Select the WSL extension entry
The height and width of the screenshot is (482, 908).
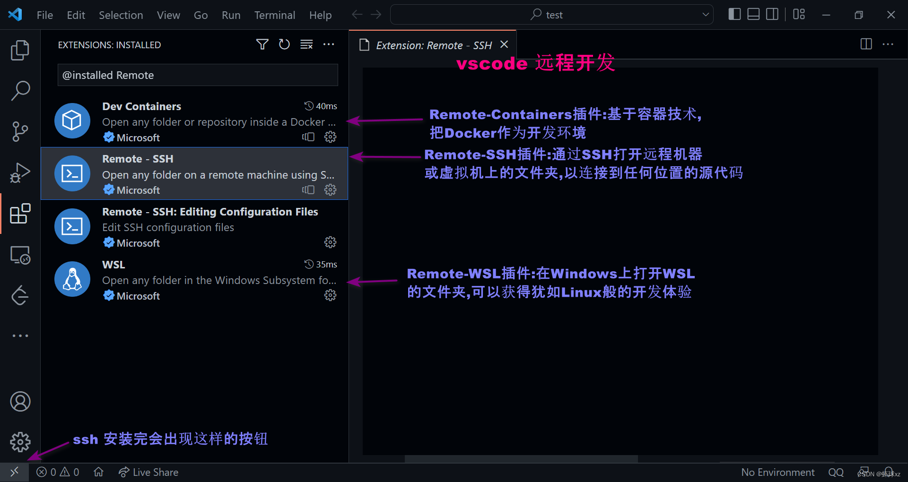click(194, 279)
